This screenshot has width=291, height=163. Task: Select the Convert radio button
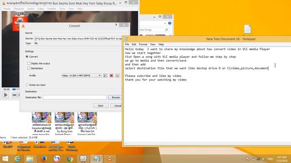pos(27,57)
